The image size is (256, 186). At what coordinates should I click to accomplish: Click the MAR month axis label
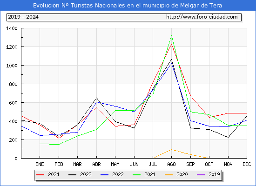coord(77,164)
